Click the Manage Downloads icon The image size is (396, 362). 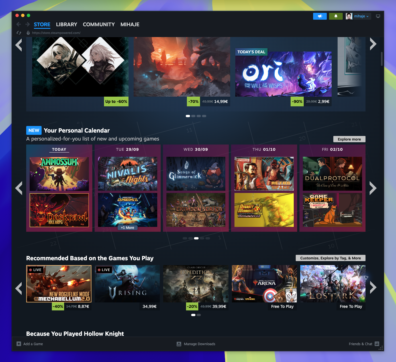(x=179, y=344)
